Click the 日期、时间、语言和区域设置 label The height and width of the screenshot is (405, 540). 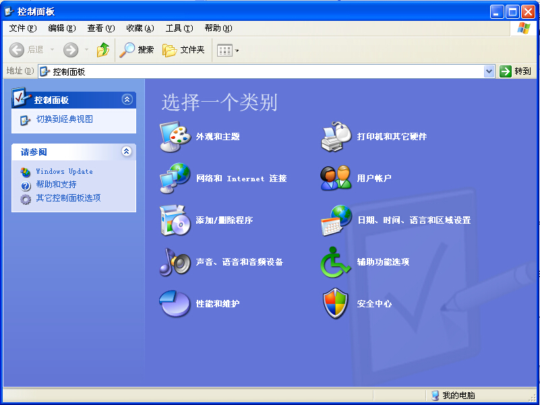coord(414,220)
